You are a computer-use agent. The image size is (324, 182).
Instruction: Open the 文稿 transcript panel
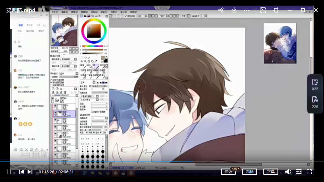pos(315,102)
